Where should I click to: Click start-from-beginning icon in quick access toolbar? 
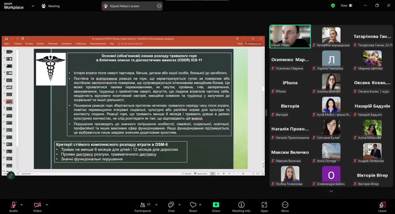click(23, 39)
